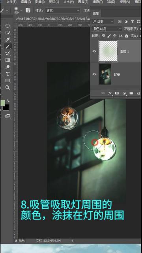142x253 pixels.
Task: Select the Gradient tool
Action: tap(7, 60)
